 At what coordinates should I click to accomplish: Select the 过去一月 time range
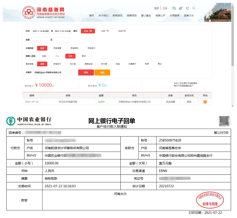pos(105,31)
